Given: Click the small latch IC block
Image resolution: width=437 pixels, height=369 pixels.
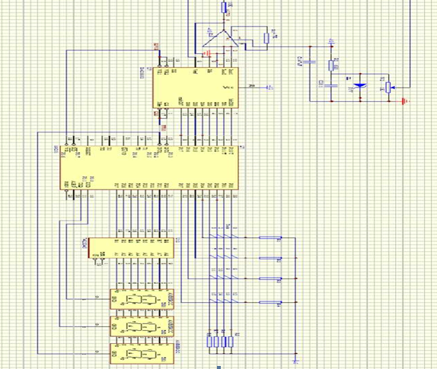Looking at the screenshot, I should tap(131, 247).
